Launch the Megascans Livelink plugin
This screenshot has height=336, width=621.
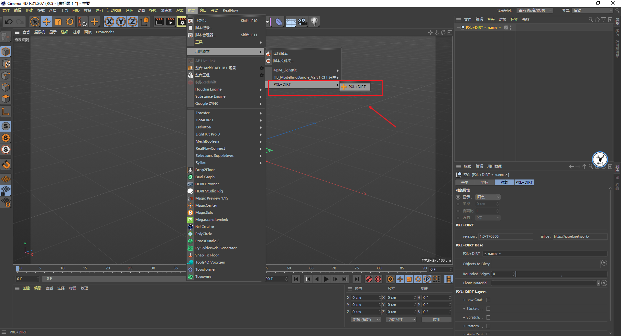[225, 220]
